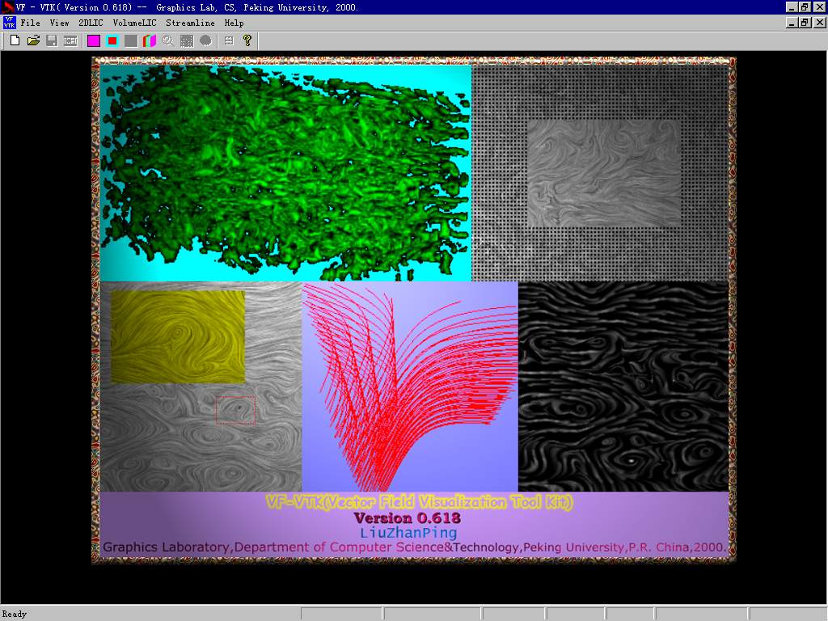Click the dark LIC texture image at right
The width and height of the screenshot is (828, 621).
(x=623, y=387)
